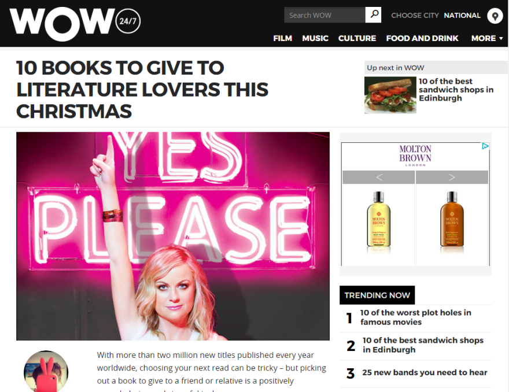509x392 pixels.
Task: Open the MUSIC section
Action: coord(315,38)
